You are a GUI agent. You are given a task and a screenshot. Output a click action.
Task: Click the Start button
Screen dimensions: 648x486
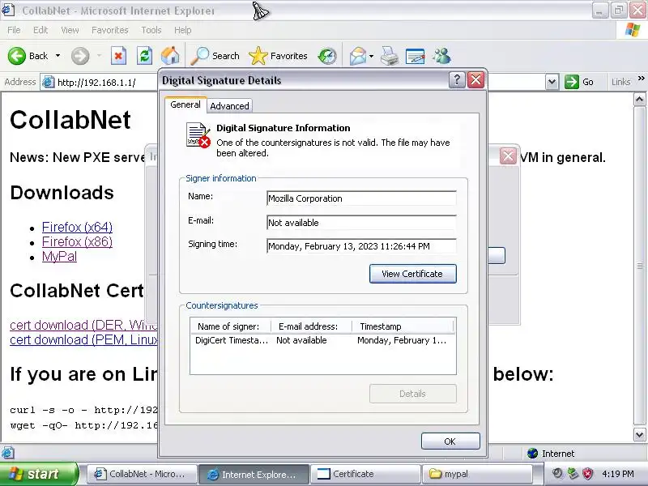coord(39,474)
